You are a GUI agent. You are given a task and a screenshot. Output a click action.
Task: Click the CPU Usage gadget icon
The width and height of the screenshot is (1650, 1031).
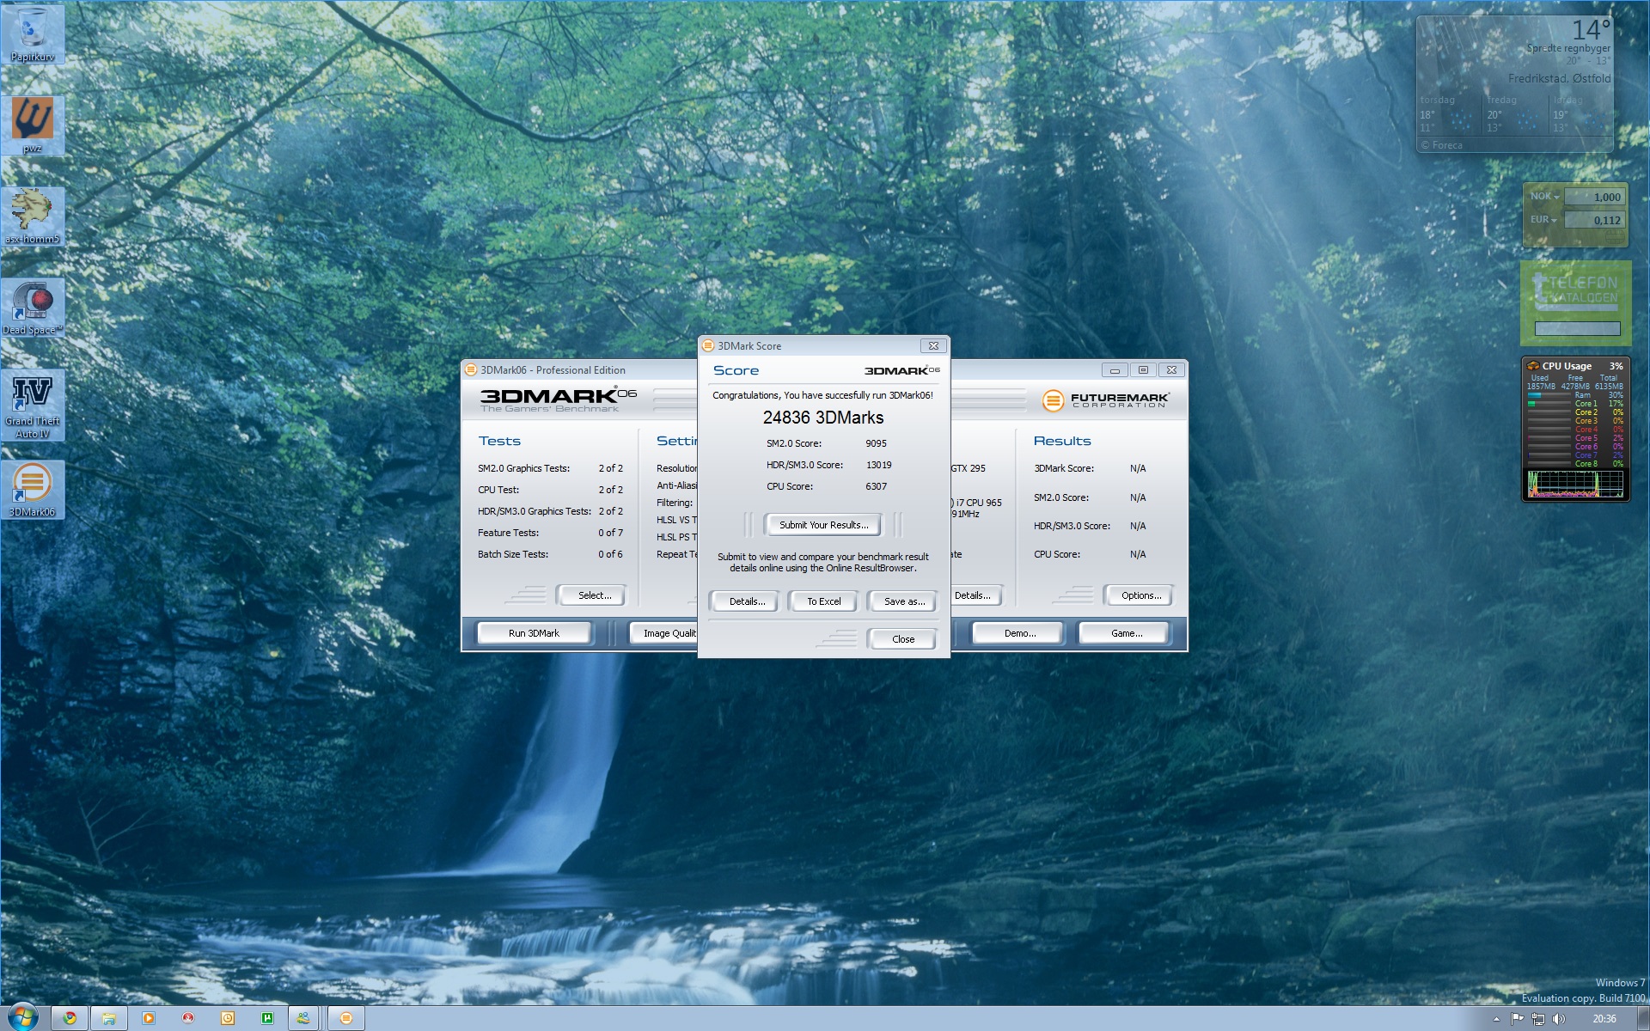(x=1533, y=366)
